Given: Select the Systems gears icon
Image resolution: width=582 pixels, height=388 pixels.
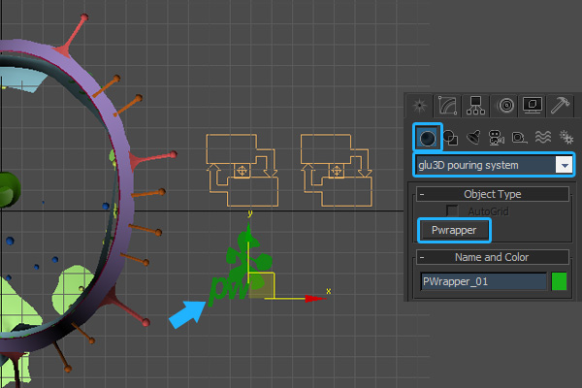Looking at the screenshot, I should pyautogui.click(x=564, y=137).
